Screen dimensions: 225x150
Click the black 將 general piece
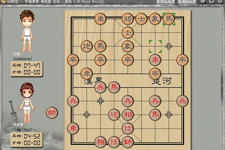pyautogui.click(x=128, y=19)
